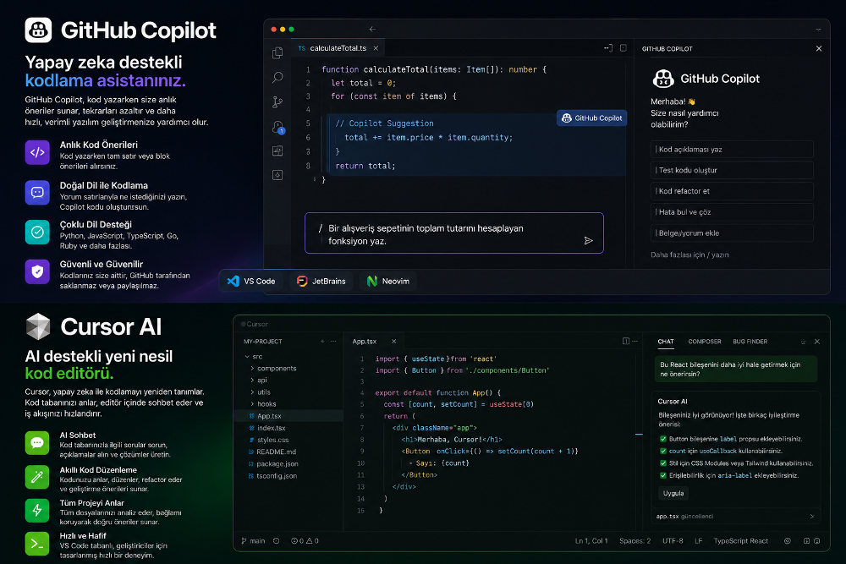Click the back arrow in the title bar

click(372, 29)
